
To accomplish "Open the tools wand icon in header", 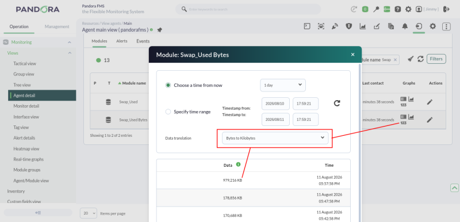I will coord(376,9).
